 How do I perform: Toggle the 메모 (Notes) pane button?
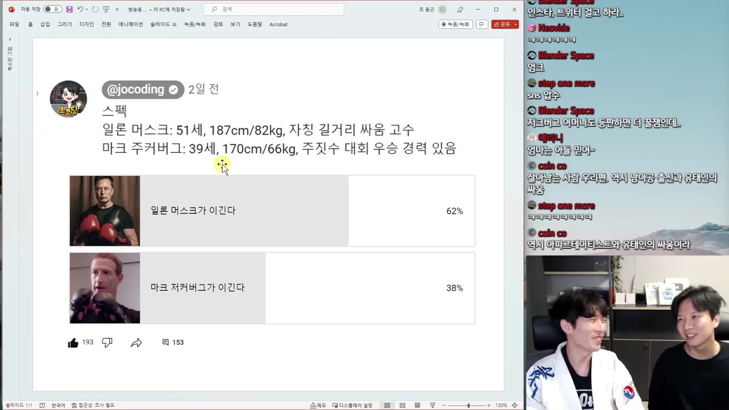click(x=318, y=405)
